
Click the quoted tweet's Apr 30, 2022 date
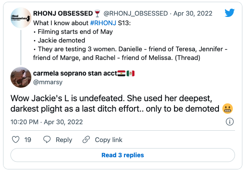(x=193, y=13)
